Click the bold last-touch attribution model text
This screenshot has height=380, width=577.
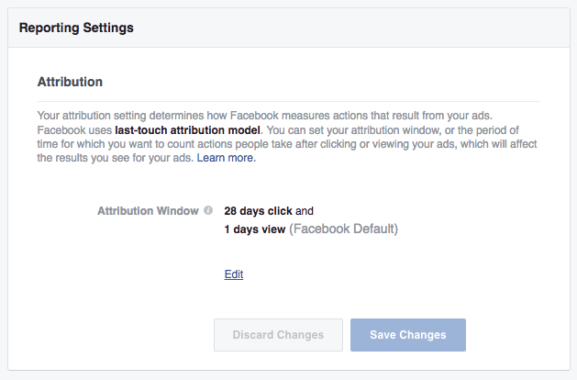tap(188, 130)
